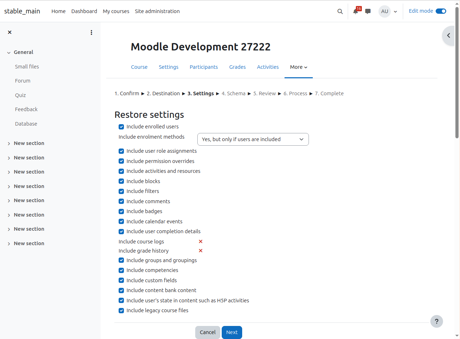Screen dimensions: 460x339
Task: Uncheck Include content bank content
Action: (121, 290)
